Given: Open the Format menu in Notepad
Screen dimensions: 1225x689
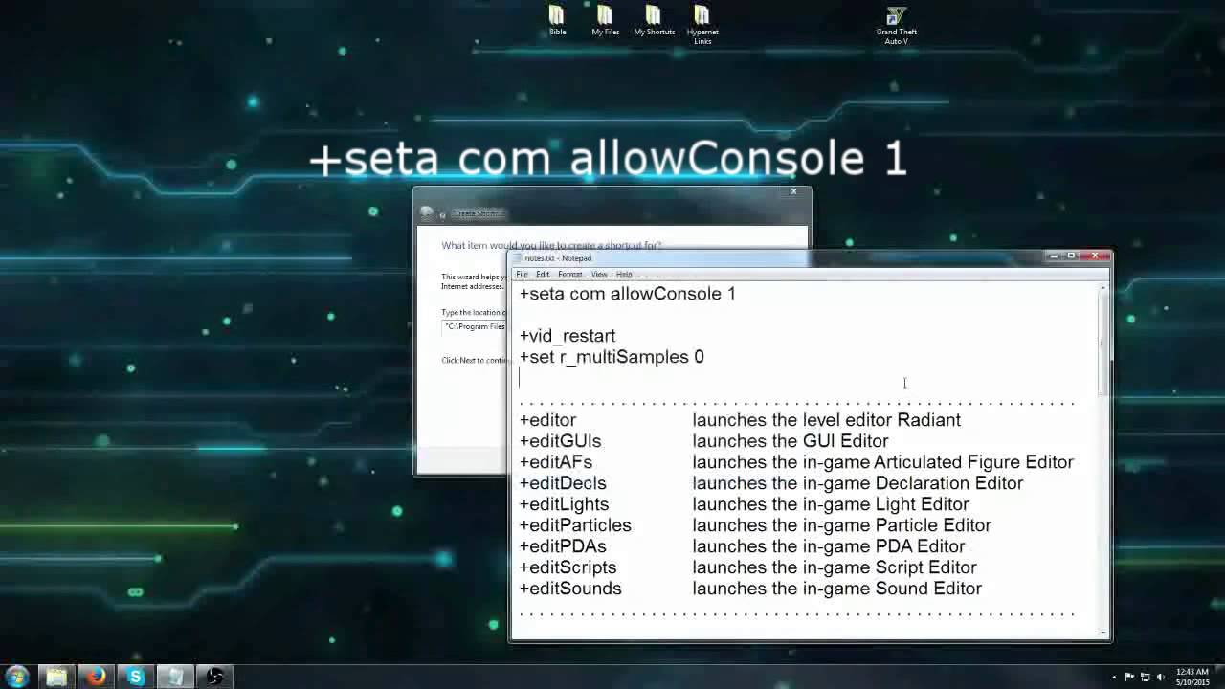Looking at the screenshot, I should coord(570,274).
